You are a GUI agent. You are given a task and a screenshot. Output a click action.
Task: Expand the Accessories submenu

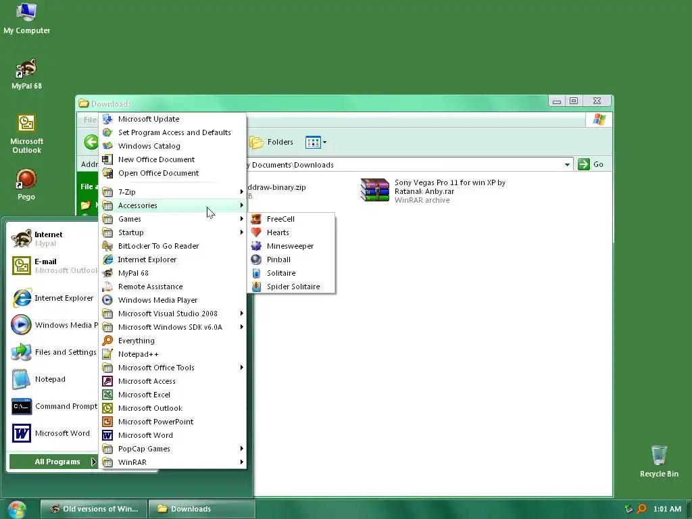(x=172, y=205)
